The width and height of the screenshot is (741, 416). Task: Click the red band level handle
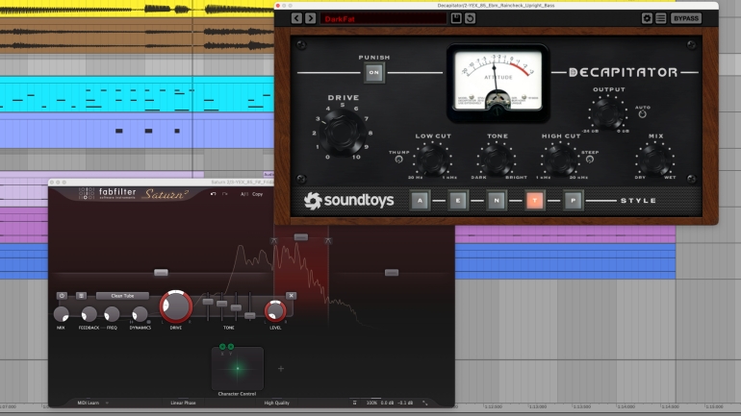pyautogui.click(x=301, y=237)
